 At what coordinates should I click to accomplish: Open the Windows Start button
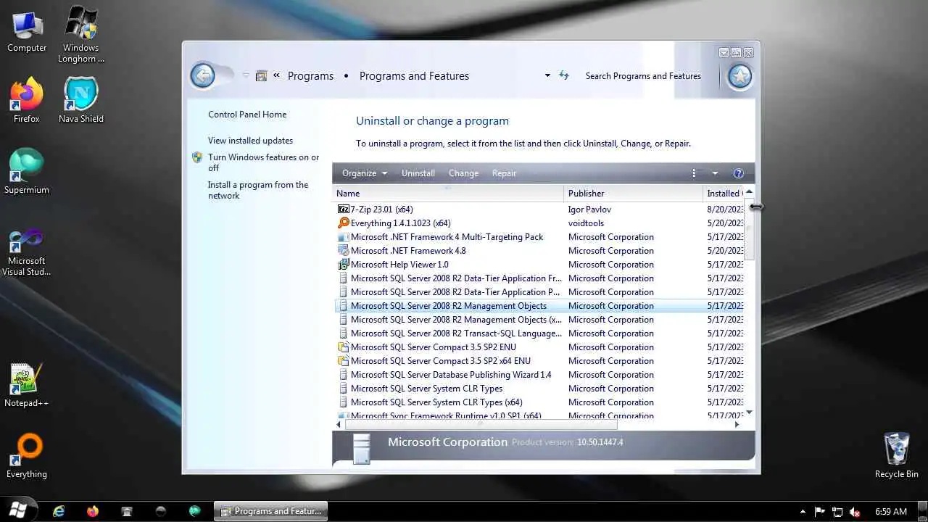pyautogui.click(x=18, y=510)
